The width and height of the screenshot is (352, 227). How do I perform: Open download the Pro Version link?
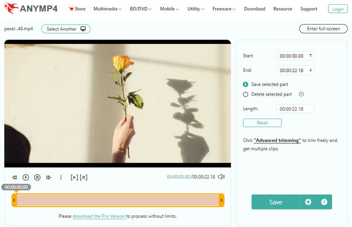(x=99, y=216)
